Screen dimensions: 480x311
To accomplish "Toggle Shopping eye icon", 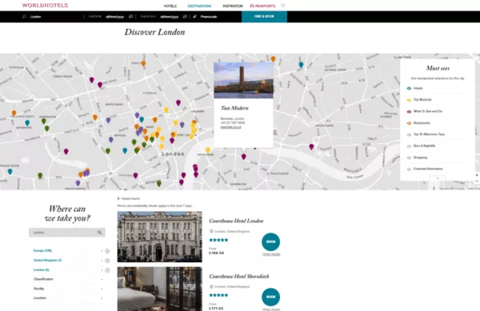I will tap(409, 157).
